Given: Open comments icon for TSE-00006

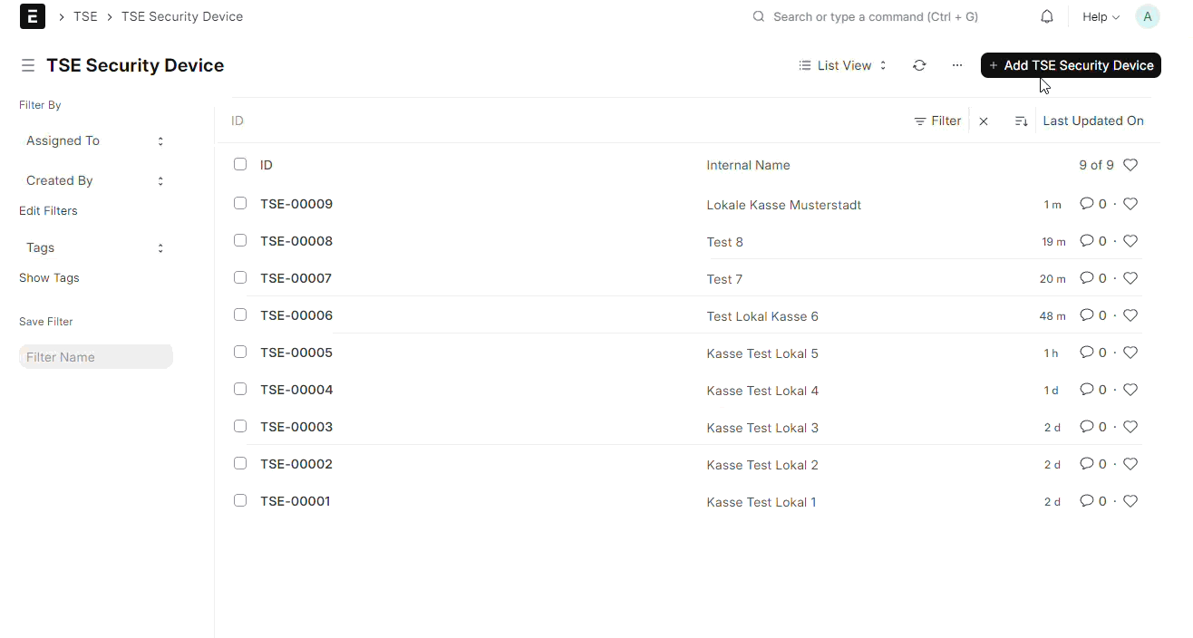Looking at the screenshot, I should [x=1086, y=315].
